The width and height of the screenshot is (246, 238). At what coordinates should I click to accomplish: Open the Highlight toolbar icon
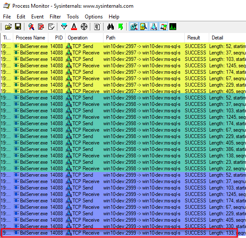tap(74, 27)
